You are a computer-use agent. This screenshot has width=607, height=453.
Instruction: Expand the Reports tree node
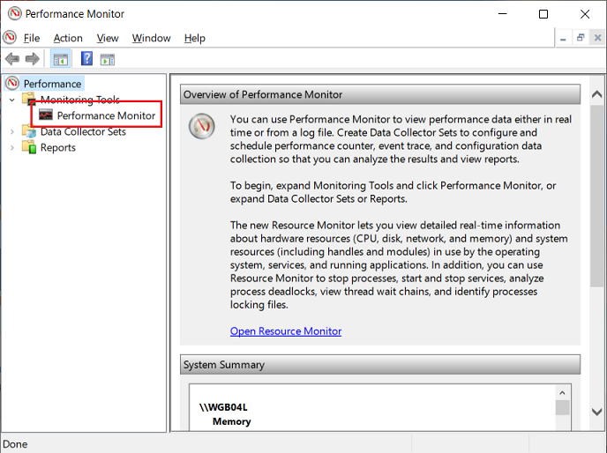click(12, 147)
